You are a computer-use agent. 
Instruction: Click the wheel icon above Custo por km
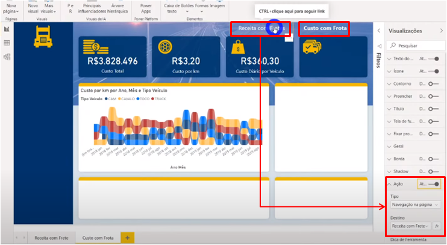coord(166,46)
